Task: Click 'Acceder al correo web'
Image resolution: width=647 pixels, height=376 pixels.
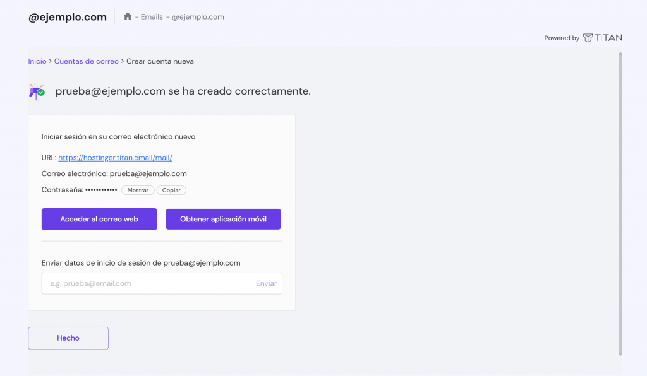Action: [x=99, y=219]
